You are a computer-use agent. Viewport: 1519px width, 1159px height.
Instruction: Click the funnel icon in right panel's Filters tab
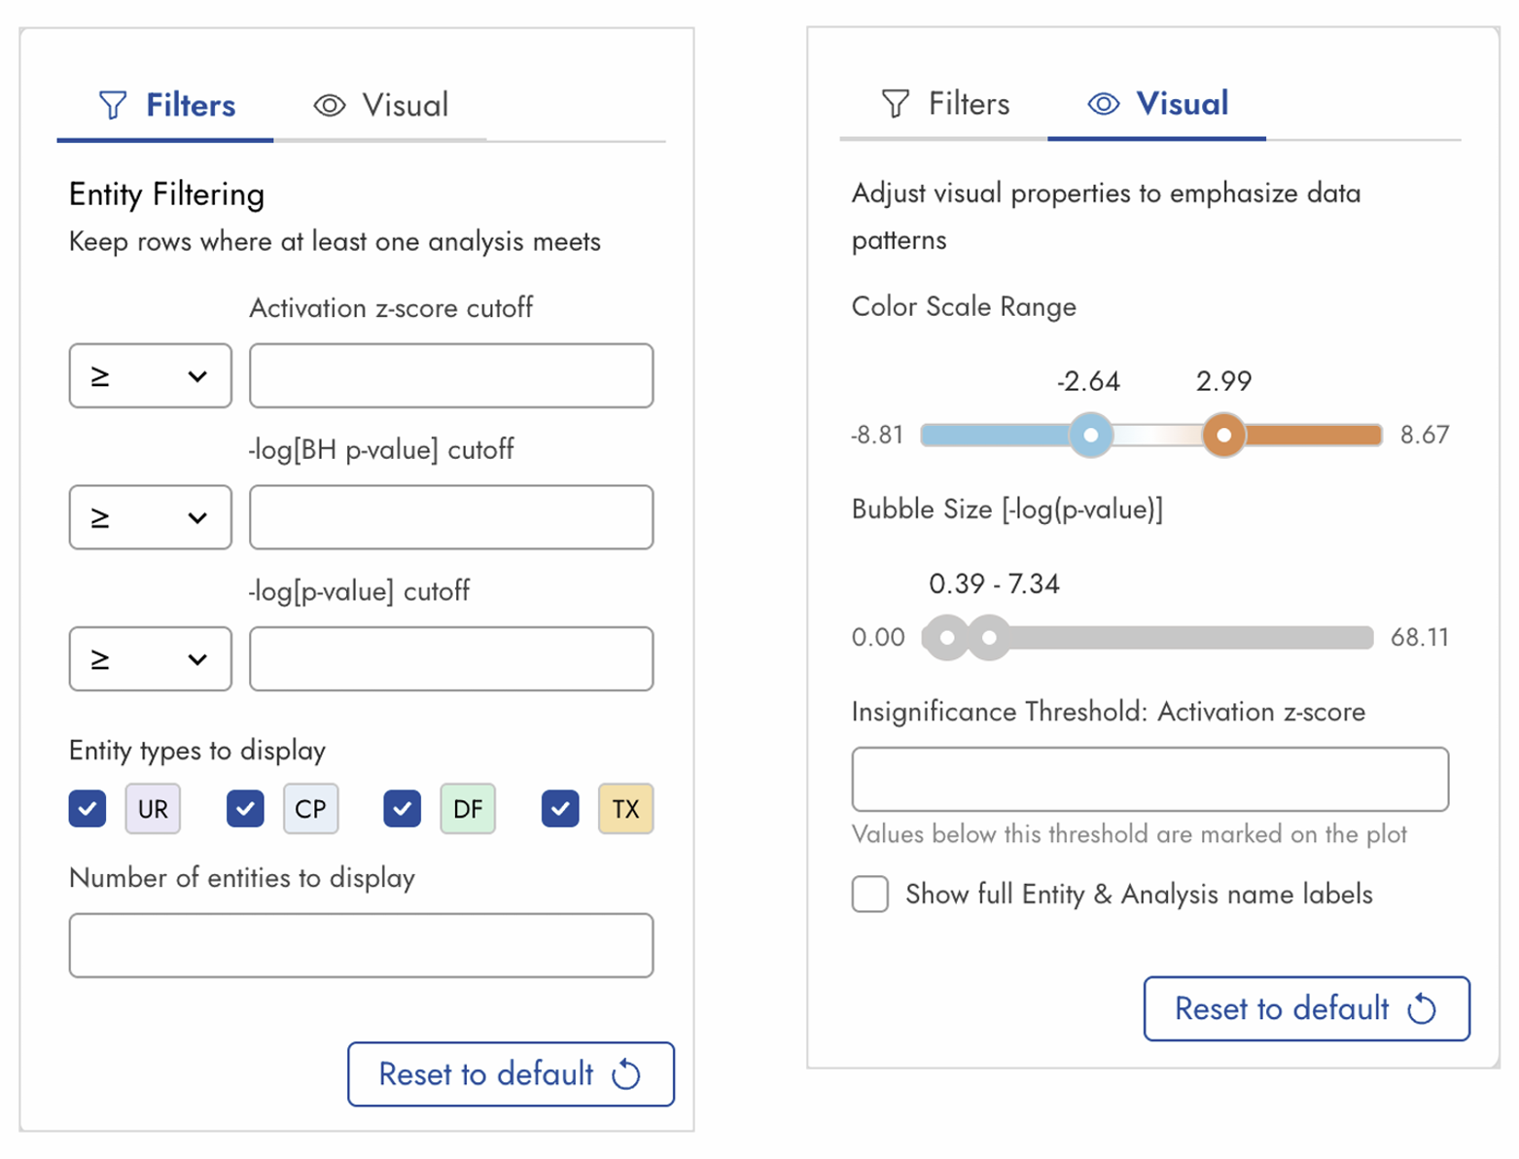tap(896, 103)
